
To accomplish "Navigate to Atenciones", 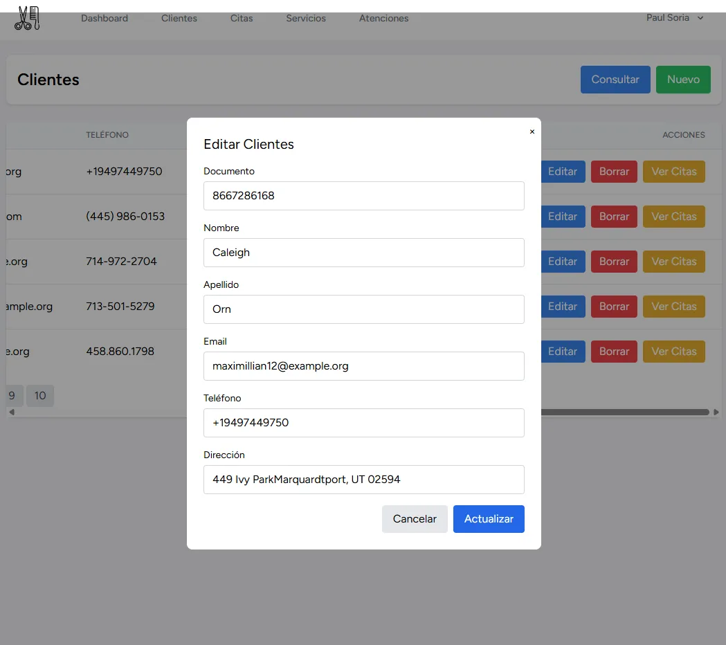I will tap(383, 19).
